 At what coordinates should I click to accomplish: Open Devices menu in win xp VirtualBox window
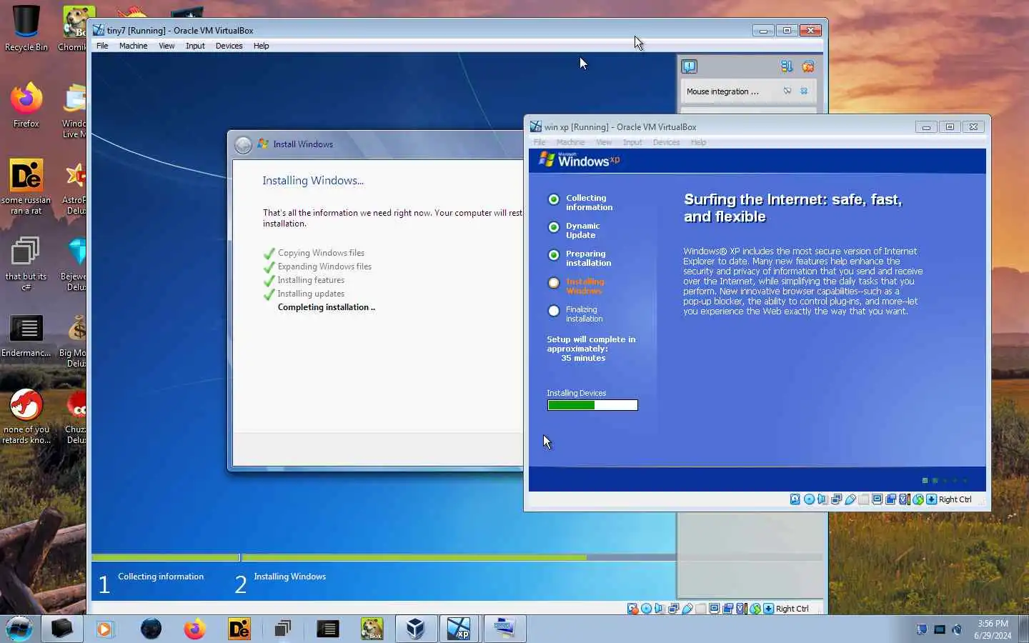click(666, 142)
